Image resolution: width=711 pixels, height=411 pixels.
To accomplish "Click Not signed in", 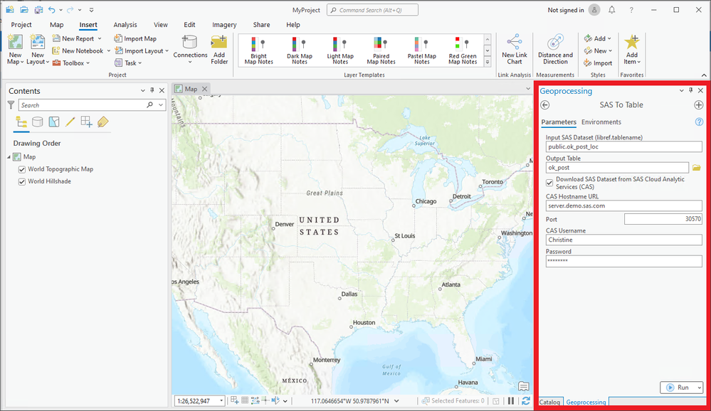I will coord(565,10).
